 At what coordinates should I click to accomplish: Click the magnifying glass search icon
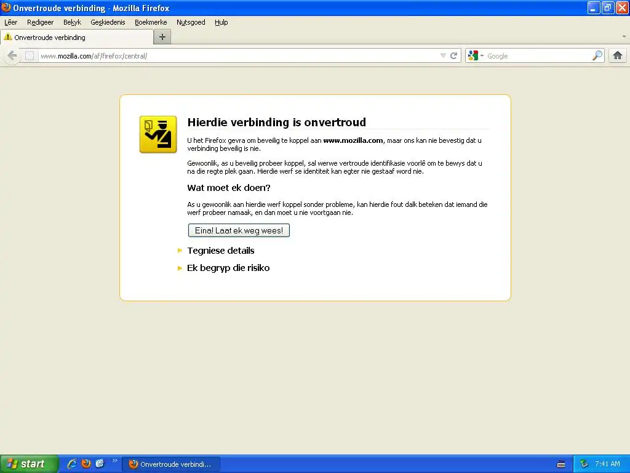[597, 55]
